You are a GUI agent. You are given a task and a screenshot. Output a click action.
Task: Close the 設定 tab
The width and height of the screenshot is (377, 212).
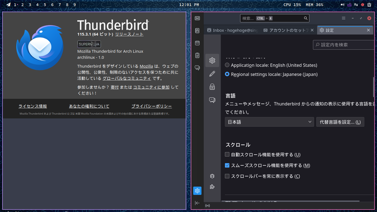(x=368, y=30)
